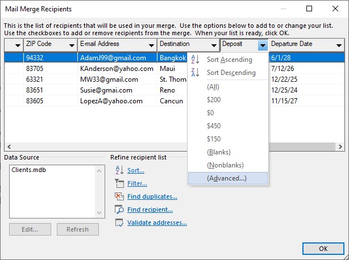
Task: Click the Sort A-Z icon beside Sort link
Action: click(119, 170)
